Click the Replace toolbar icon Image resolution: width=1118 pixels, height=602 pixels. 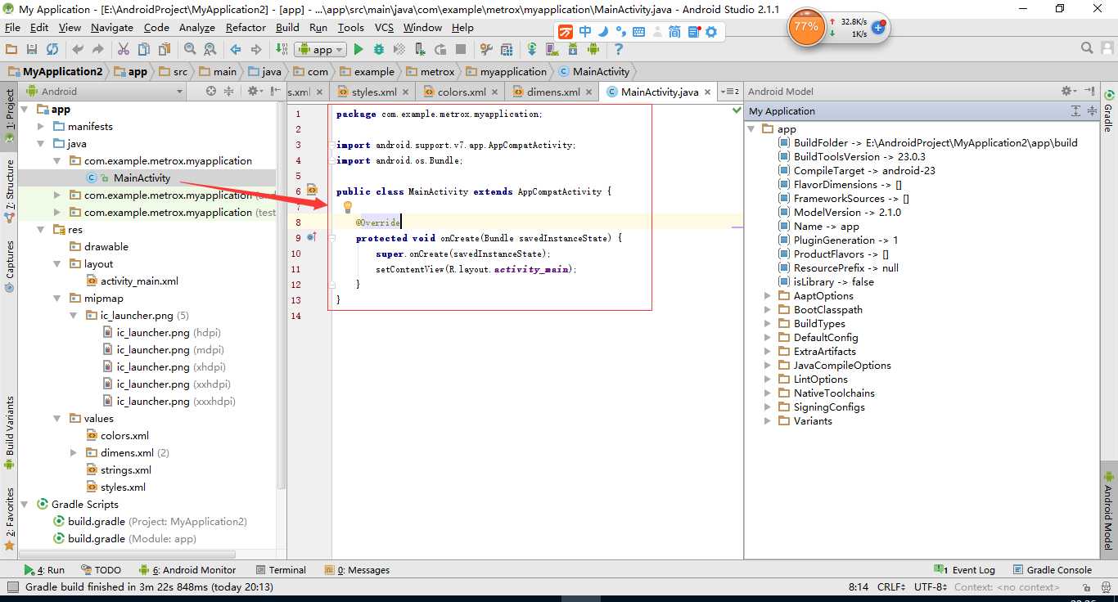(x=210, y=50)
